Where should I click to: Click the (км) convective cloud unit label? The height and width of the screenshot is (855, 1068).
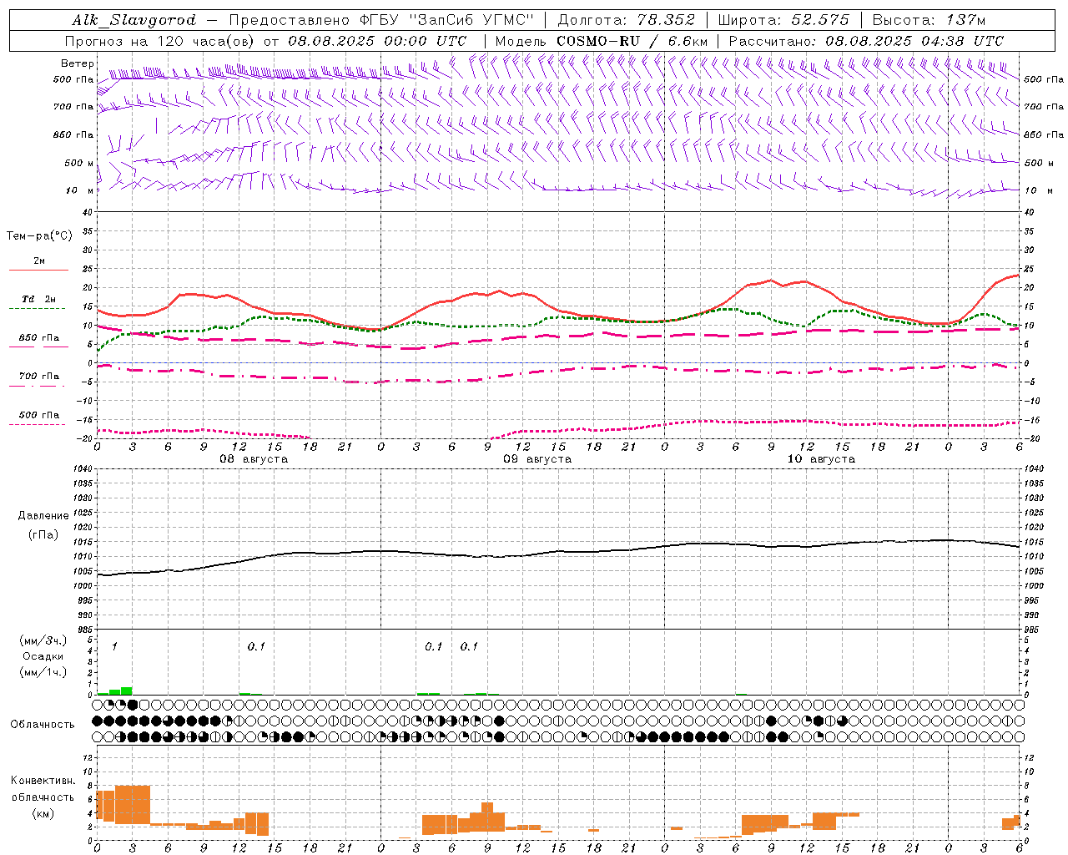43,813
